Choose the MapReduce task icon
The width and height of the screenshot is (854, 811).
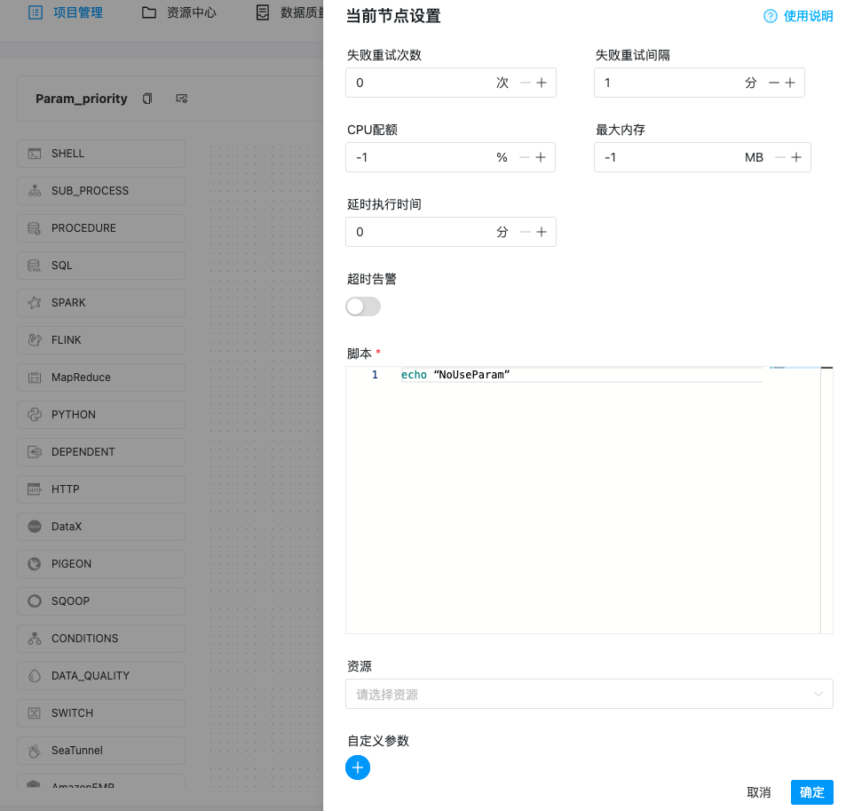35,378
